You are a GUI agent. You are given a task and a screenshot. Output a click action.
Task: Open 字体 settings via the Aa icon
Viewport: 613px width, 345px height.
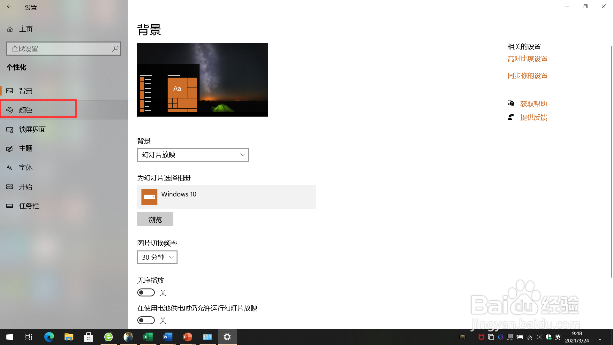click(x=10, y=167)
